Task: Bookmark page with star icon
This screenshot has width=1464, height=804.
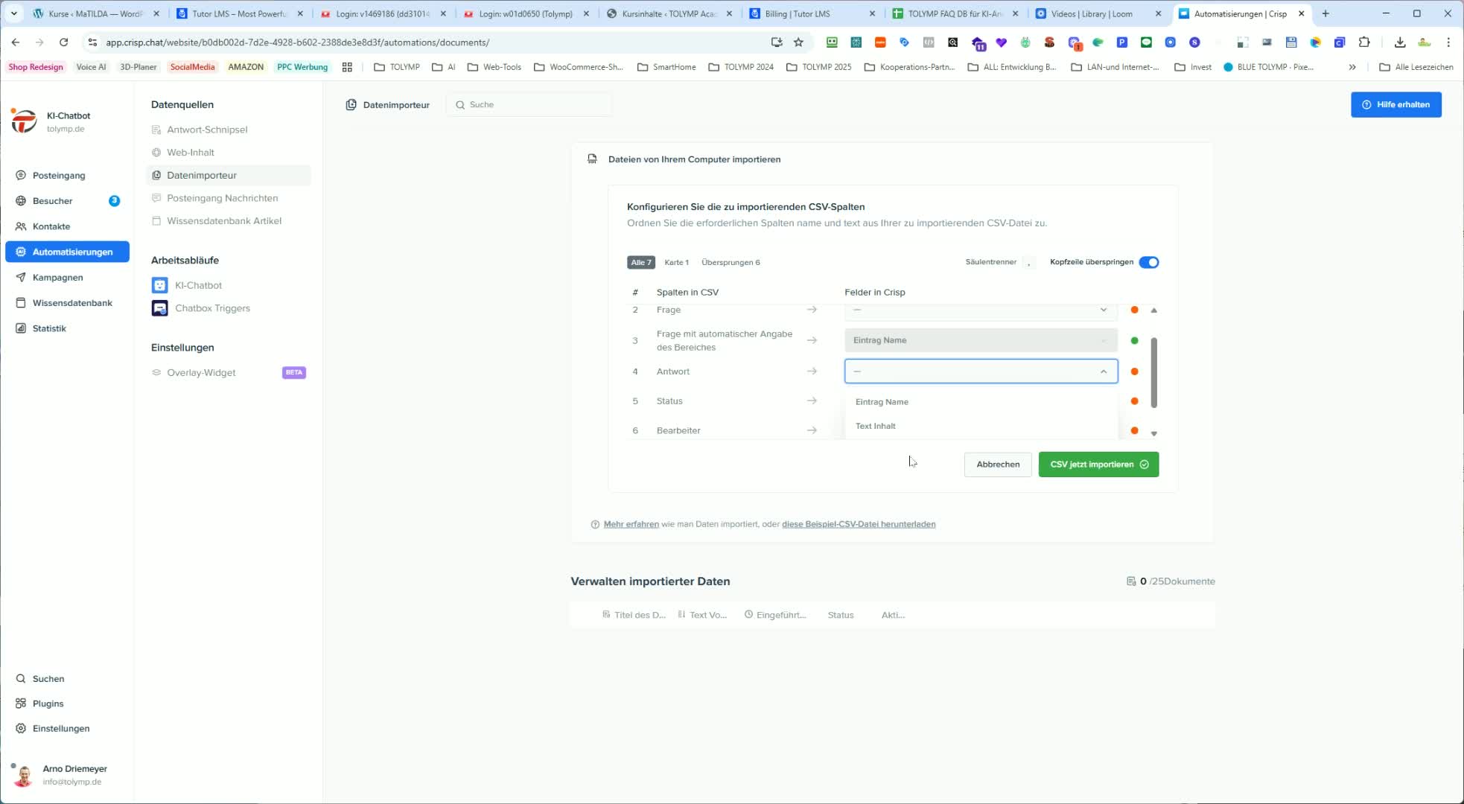Action: coord(798,42)
